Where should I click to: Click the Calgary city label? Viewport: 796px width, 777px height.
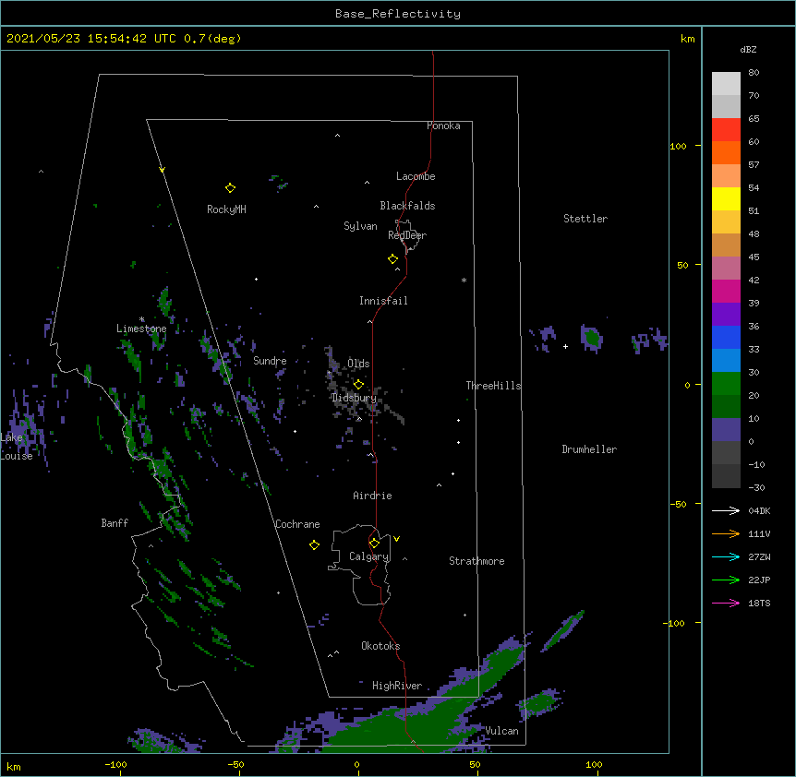[368, 556]
